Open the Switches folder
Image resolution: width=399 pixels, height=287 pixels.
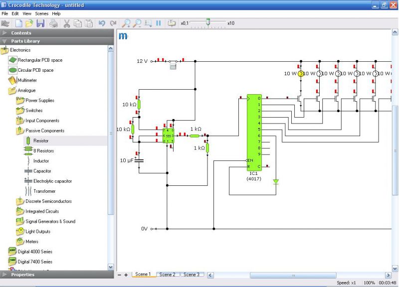tap(29, 110)
